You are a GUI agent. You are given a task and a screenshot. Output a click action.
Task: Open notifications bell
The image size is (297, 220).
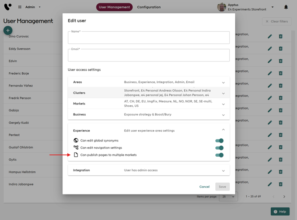(286, 7)
